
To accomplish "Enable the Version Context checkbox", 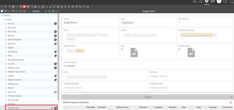I will coord(65,66).
